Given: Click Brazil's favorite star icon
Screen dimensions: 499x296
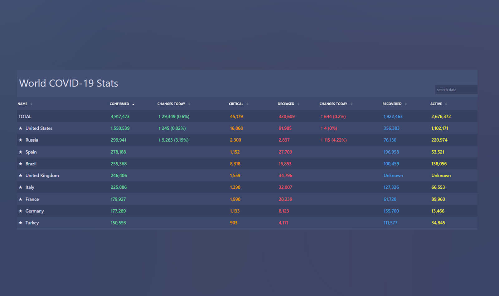Looking at the screenshot, I should (x=21, y=164).
